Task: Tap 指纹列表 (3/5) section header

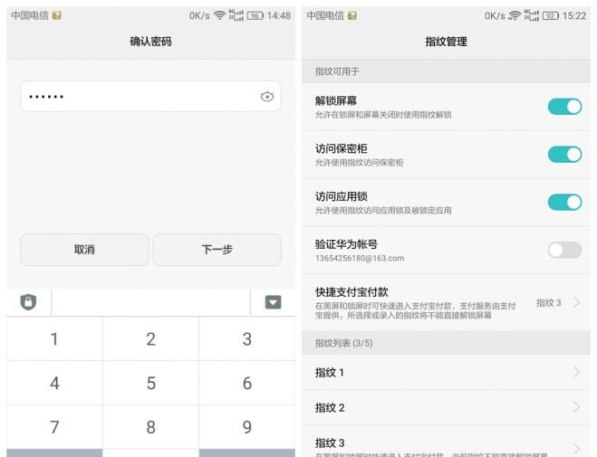Action: click(344, 343)
